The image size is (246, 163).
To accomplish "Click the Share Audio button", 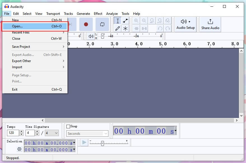I will 210,24.
